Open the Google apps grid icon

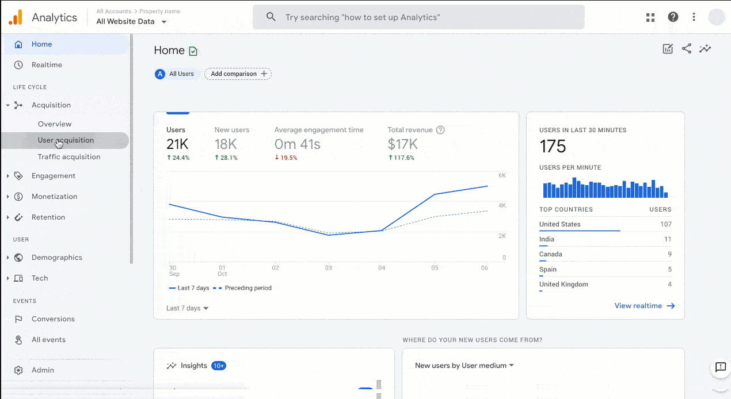pos(650,17)
